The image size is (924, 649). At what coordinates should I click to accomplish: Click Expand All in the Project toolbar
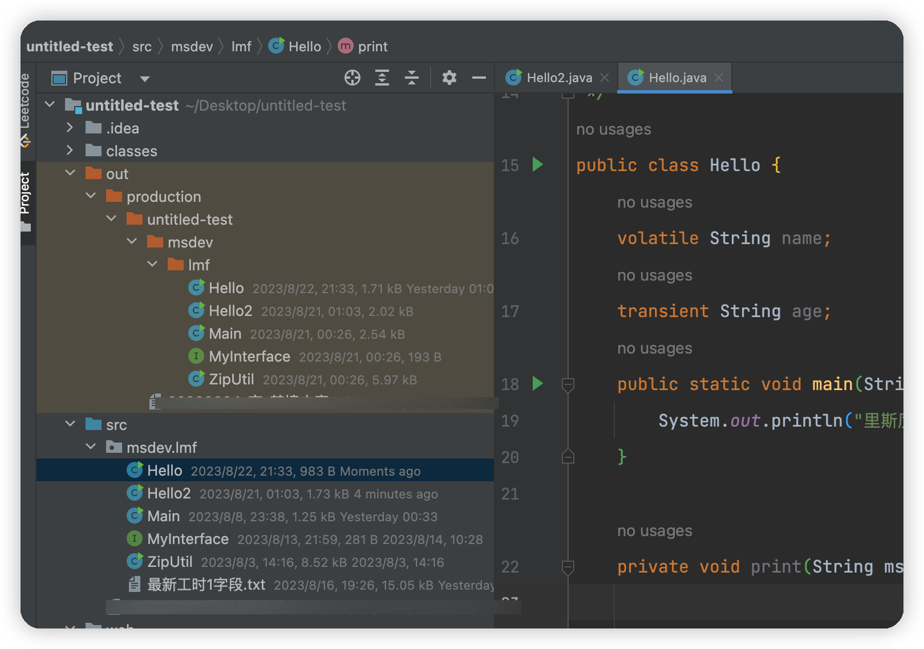pyautogui.click(x=382, y=78)
